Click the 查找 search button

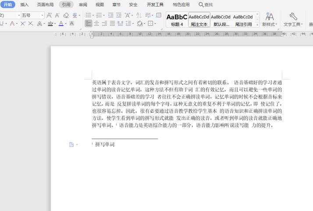[x=206, y=4]
